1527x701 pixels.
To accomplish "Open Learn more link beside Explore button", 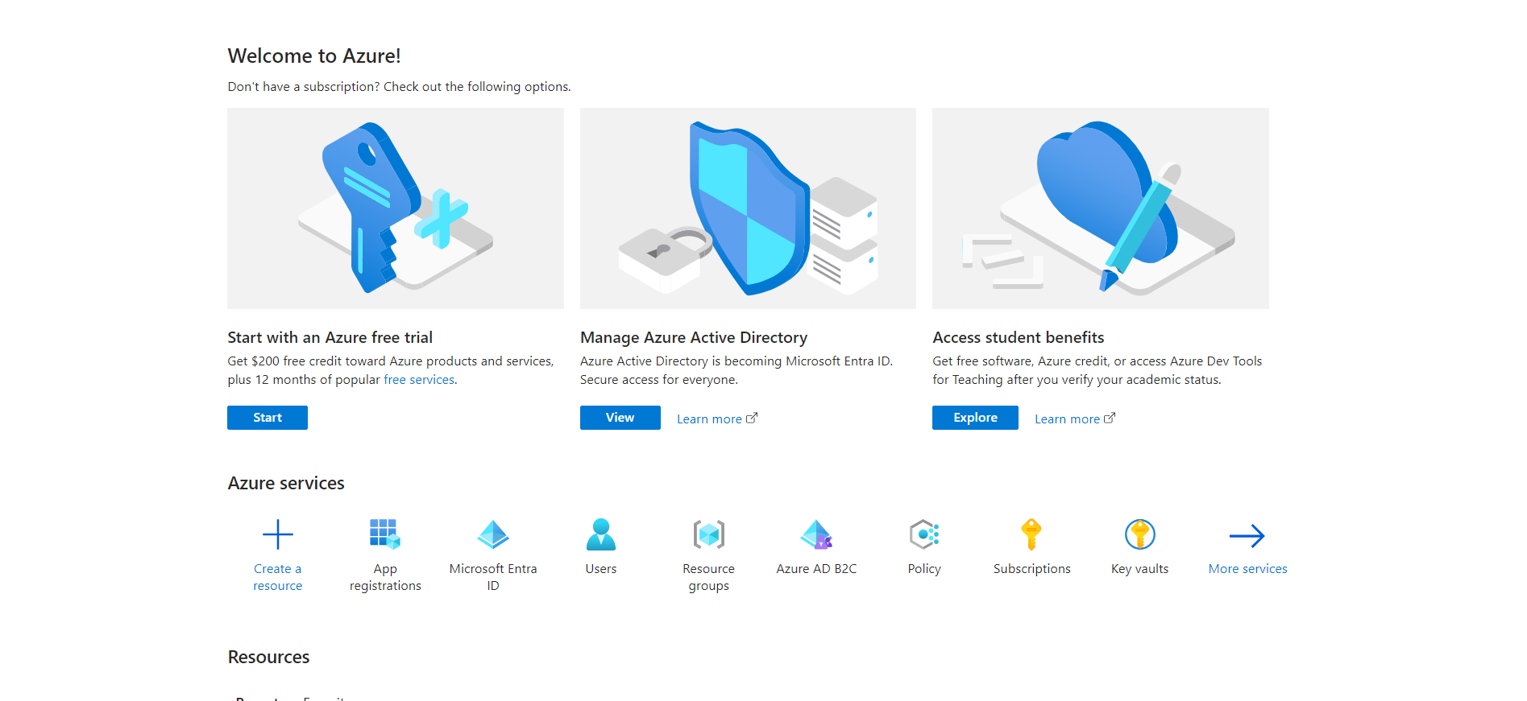I will [1075, 419].
